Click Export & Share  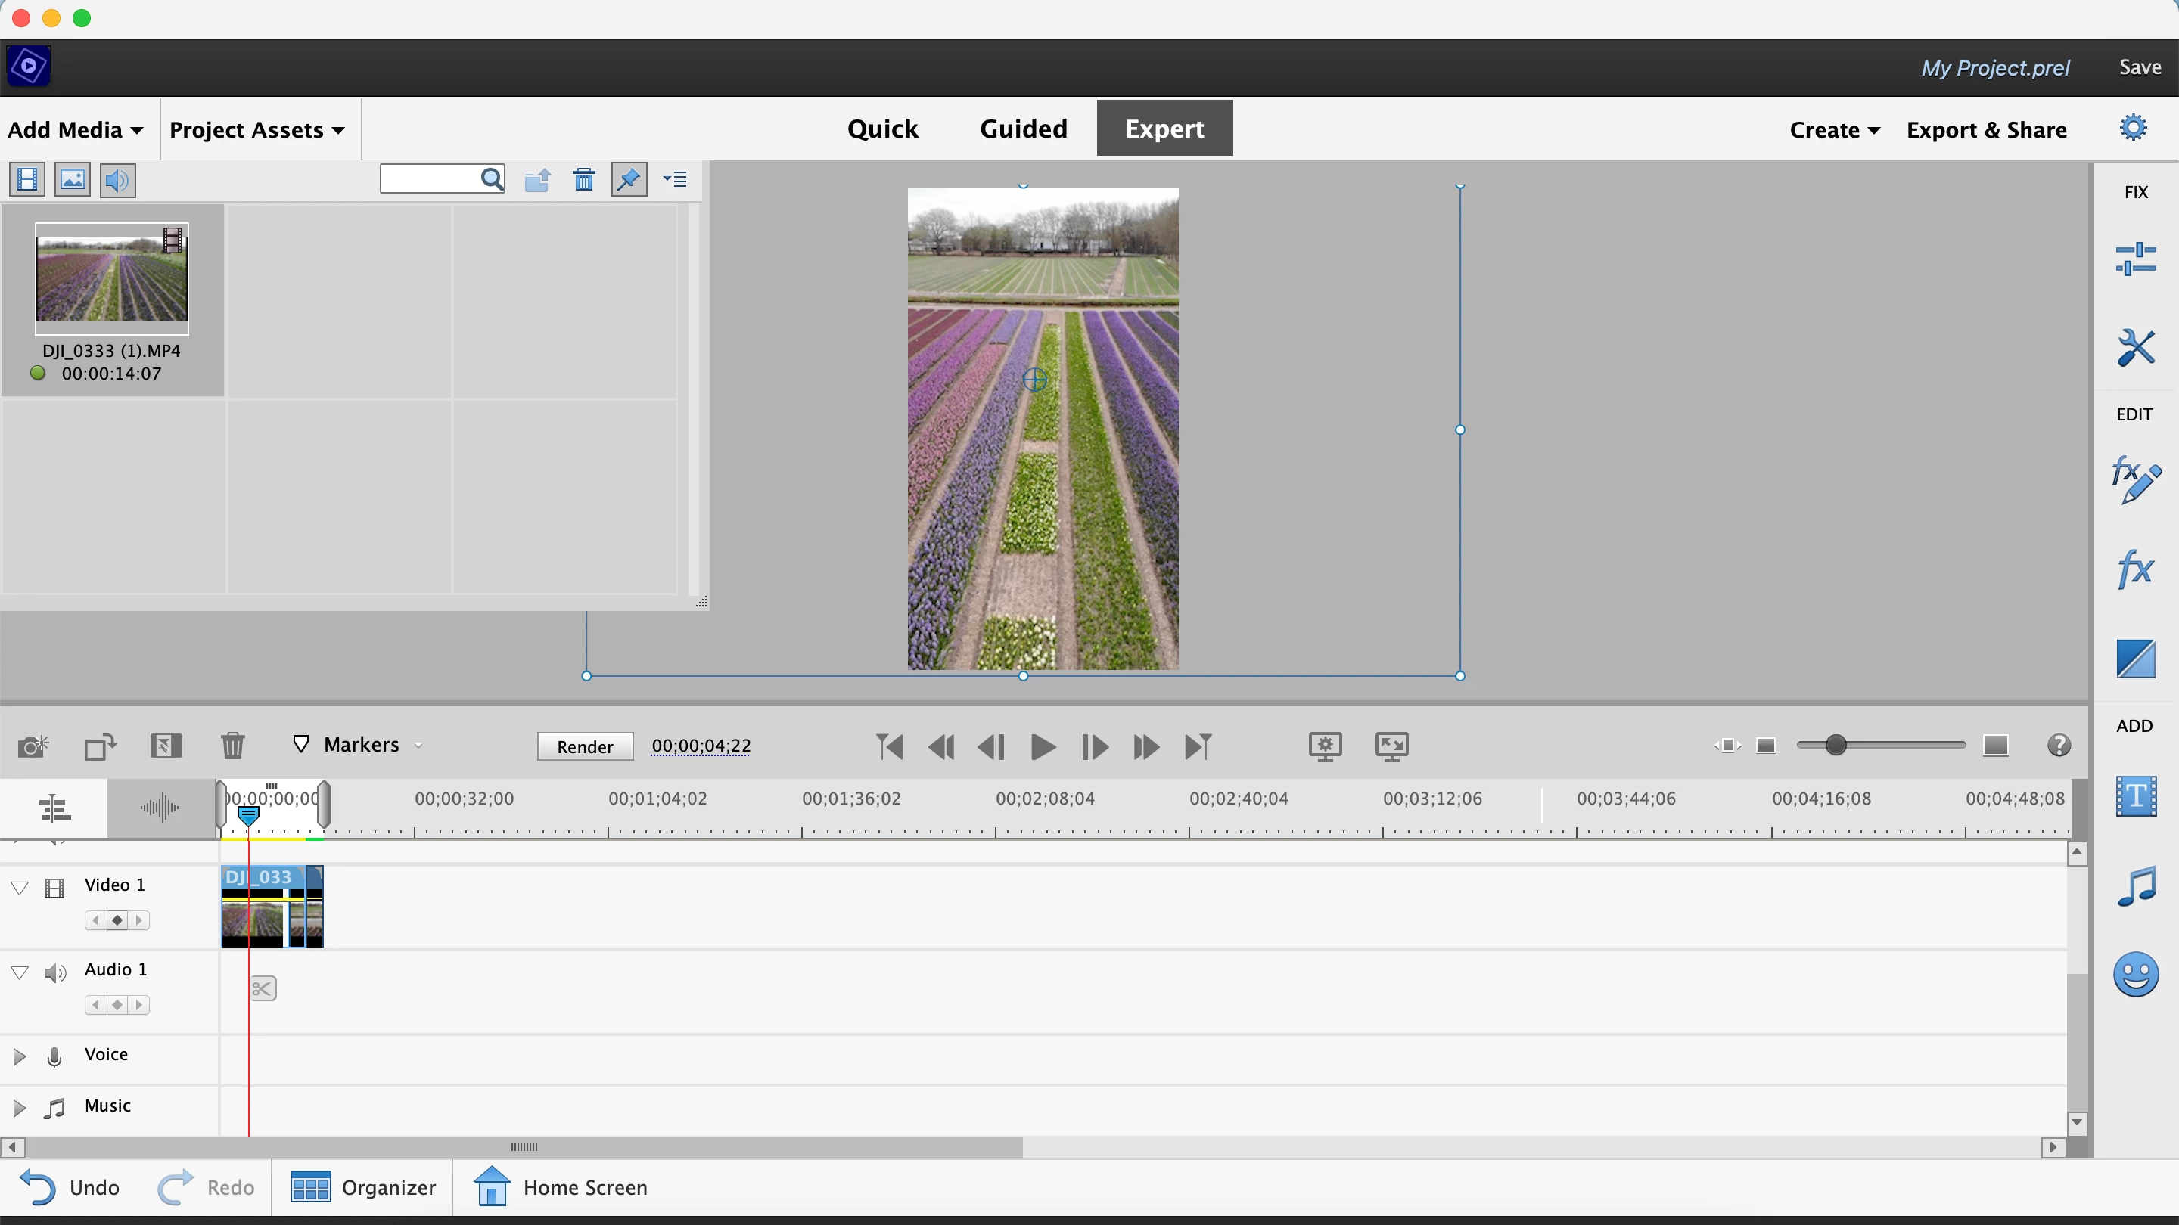point(1986,129)
